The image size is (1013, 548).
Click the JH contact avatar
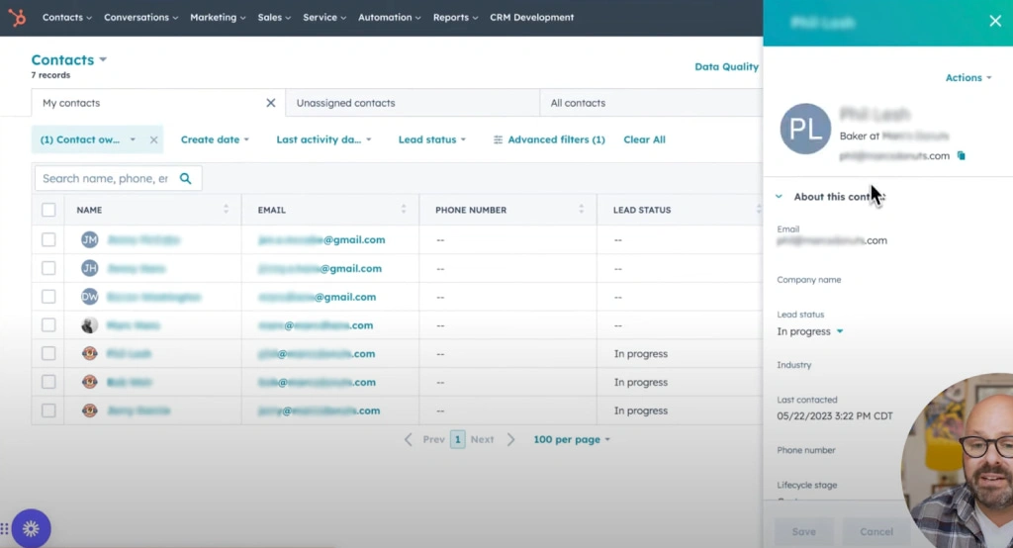coord(90,268)
